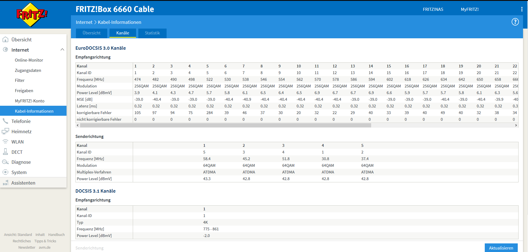Open MyFRITZ! link in header
The image size is (528, 252).
pyautogui.click(x=470, y=9)
